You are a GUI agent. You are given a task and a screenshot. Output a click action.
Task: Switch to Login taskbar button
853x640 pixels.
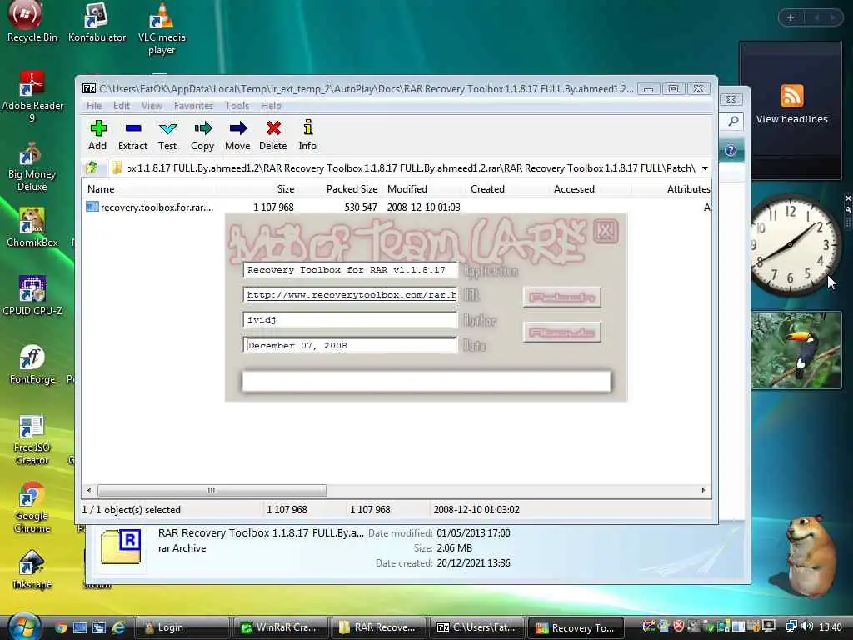(181, 627)
